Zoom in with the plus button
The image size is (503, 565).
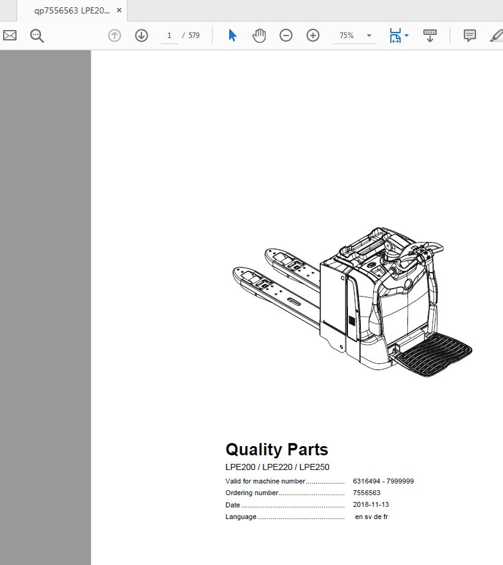coord(312,36)
